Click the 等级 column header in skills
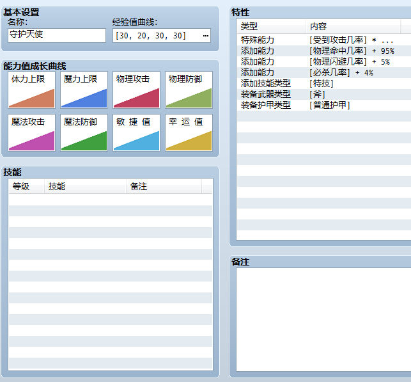Viewport: 411px width, 382px height. 26,186
